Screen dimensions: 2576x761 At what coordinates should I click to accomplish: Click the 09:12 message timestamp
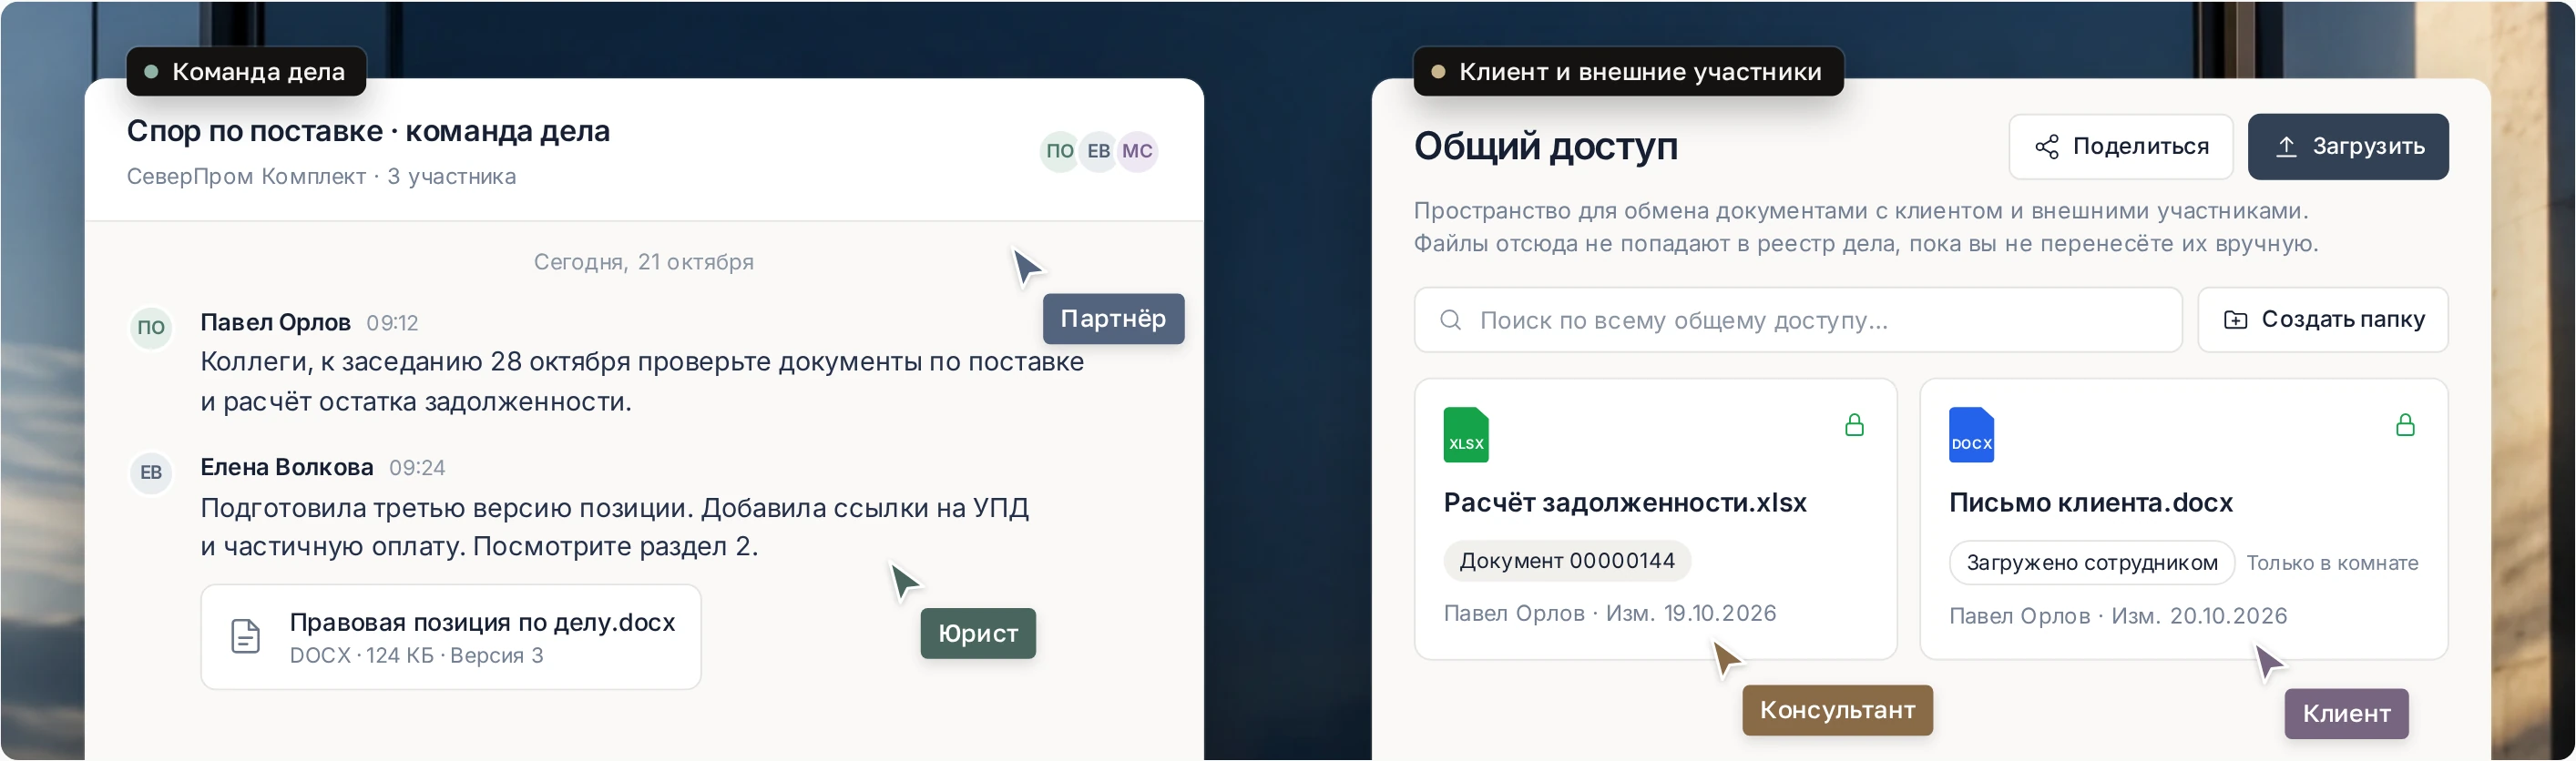(x=392, y=323)
